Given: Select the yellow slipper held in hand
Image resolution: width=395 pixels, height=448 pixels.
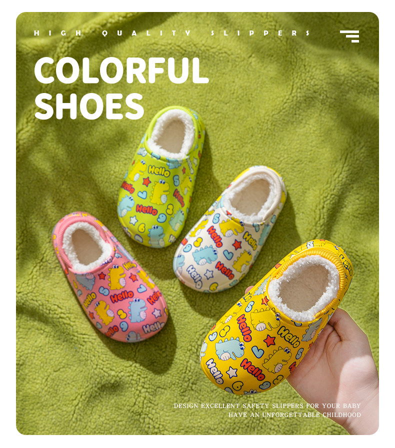Looking at the screenshot, I should pyautogui.click(x=276, y=317).
